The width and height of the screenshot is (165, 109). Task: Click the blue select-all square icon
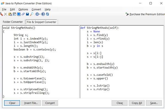tap(19, 14)
